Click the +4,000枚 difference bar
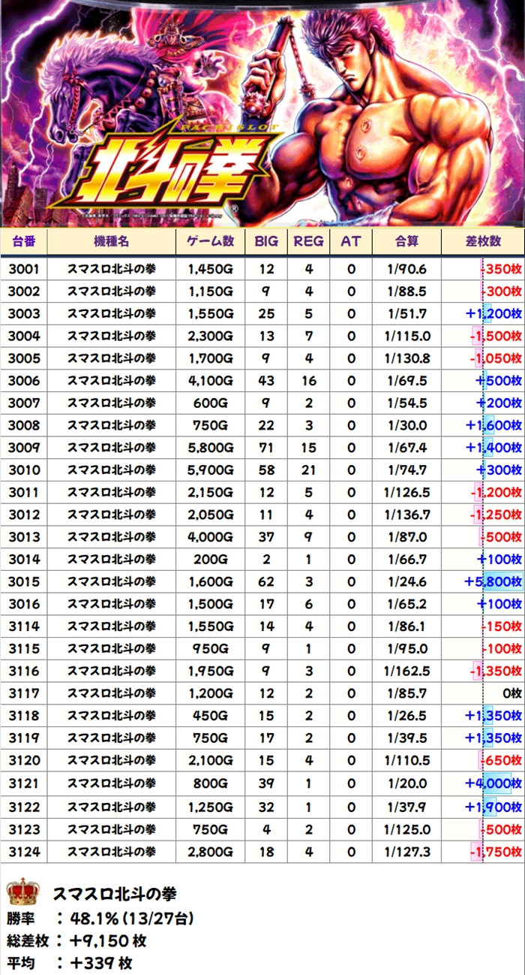This screenshot has width=525, height=975. pyautogui.click(x=493, y=784)
